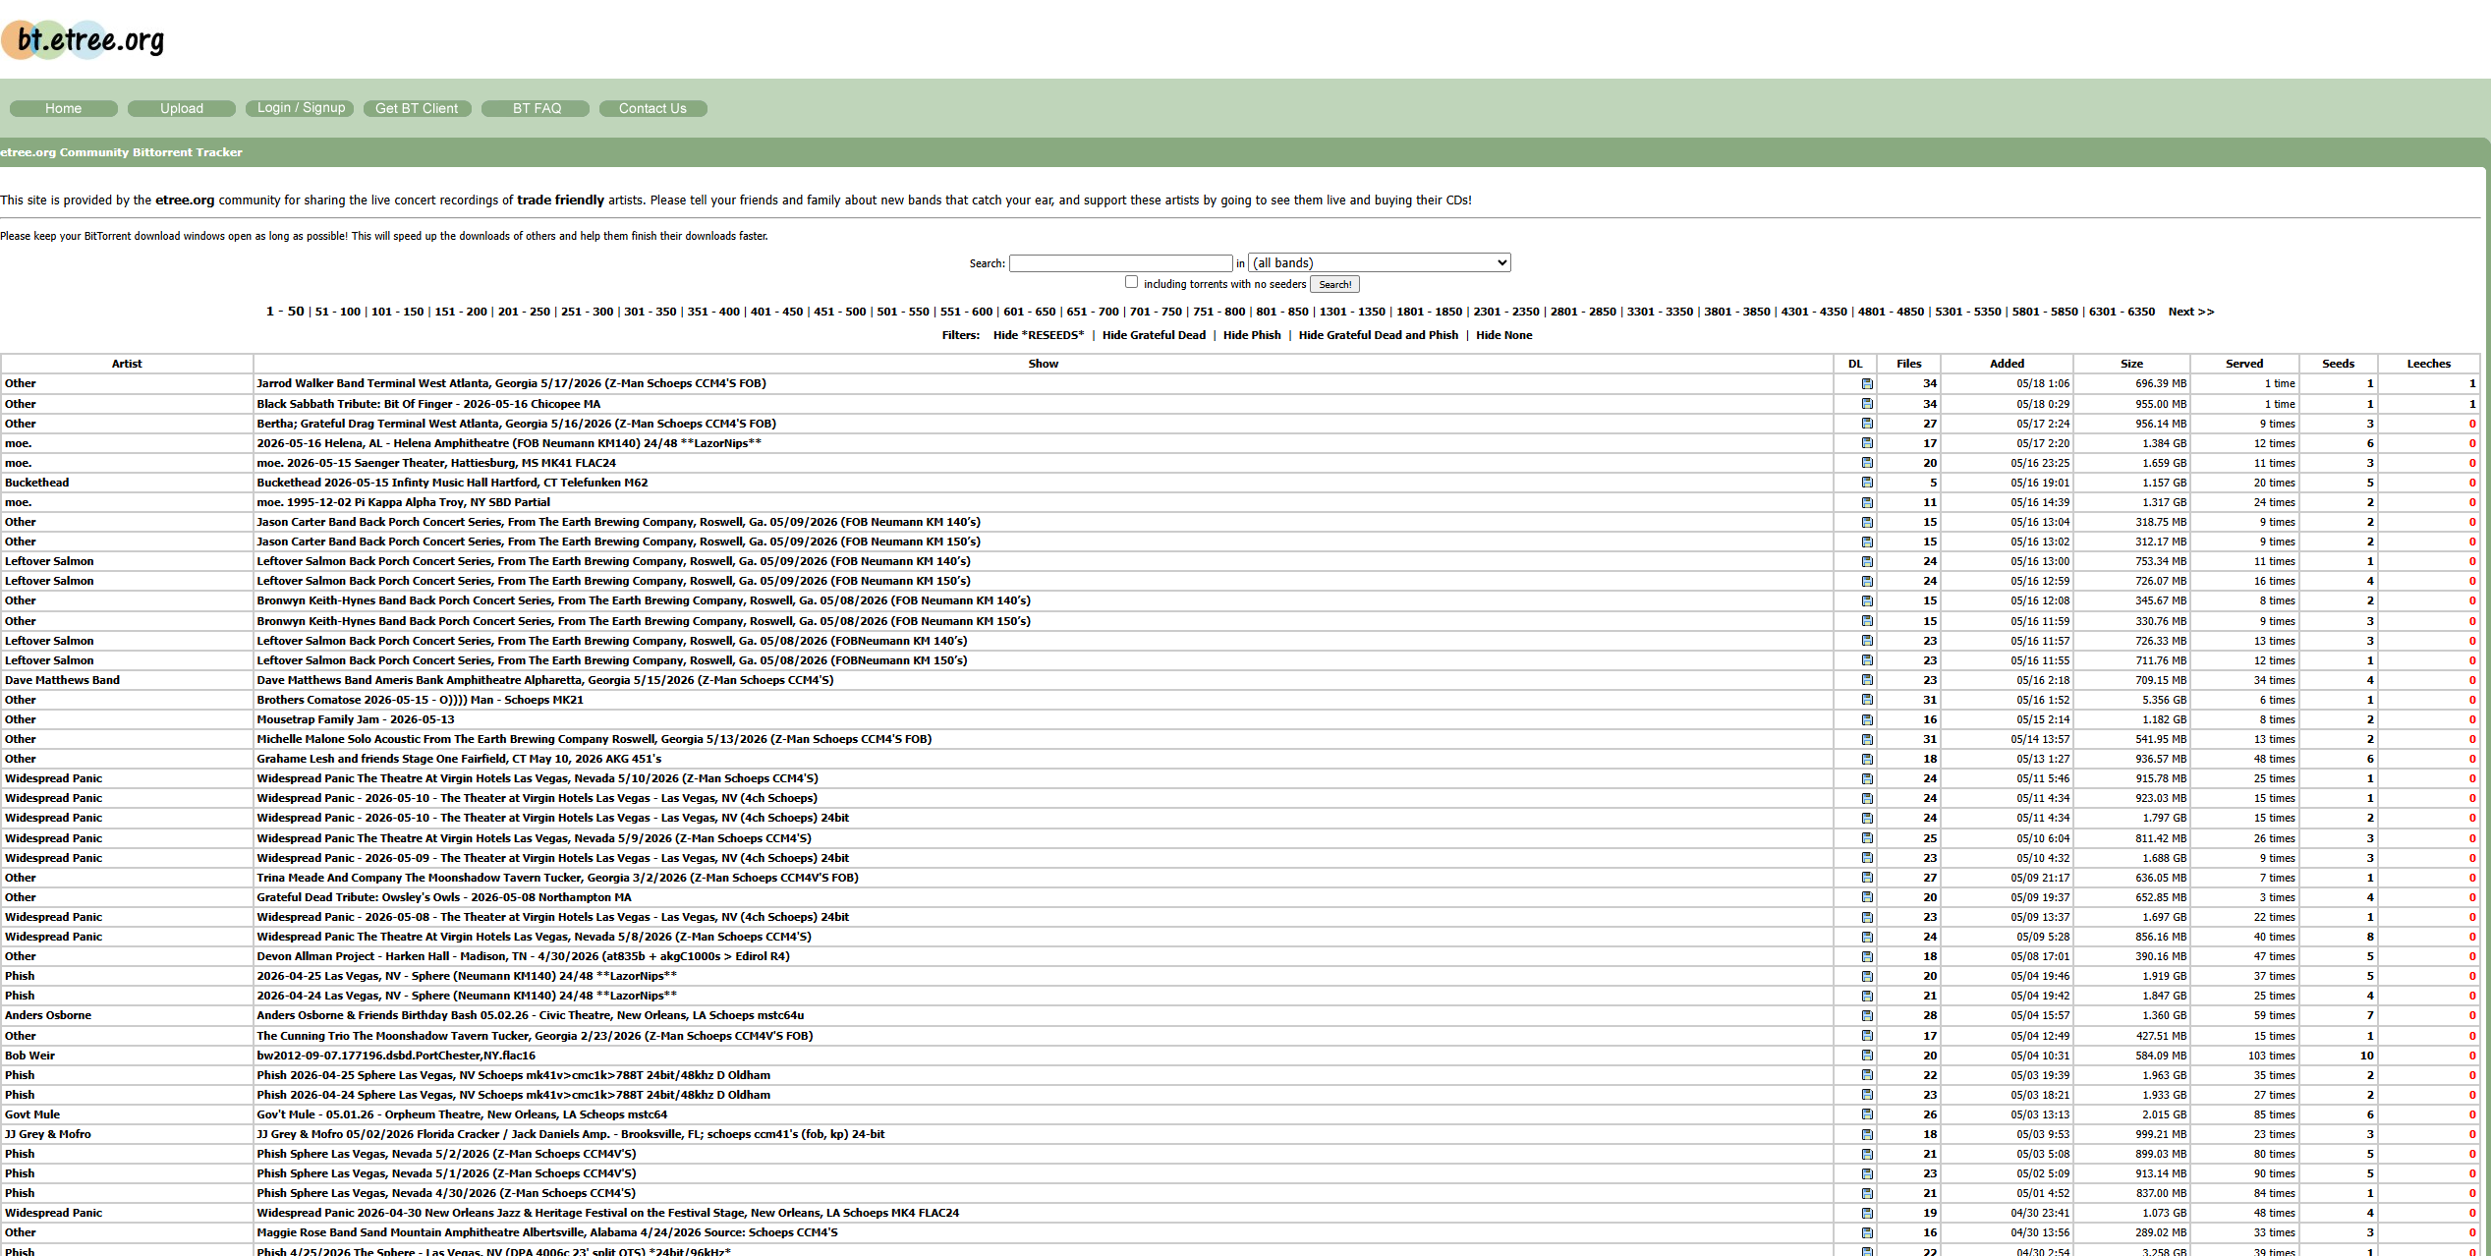Viewport: 2491px width, 1256px height.
Task: Open the Buckethead artist link
Action: pyautogui.click(x=36, y=483)
